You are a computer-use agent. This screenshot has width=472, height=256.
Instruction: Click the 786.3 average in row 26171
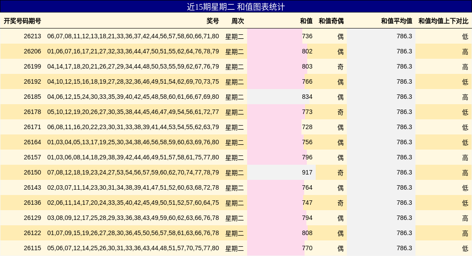click(404, 127)
